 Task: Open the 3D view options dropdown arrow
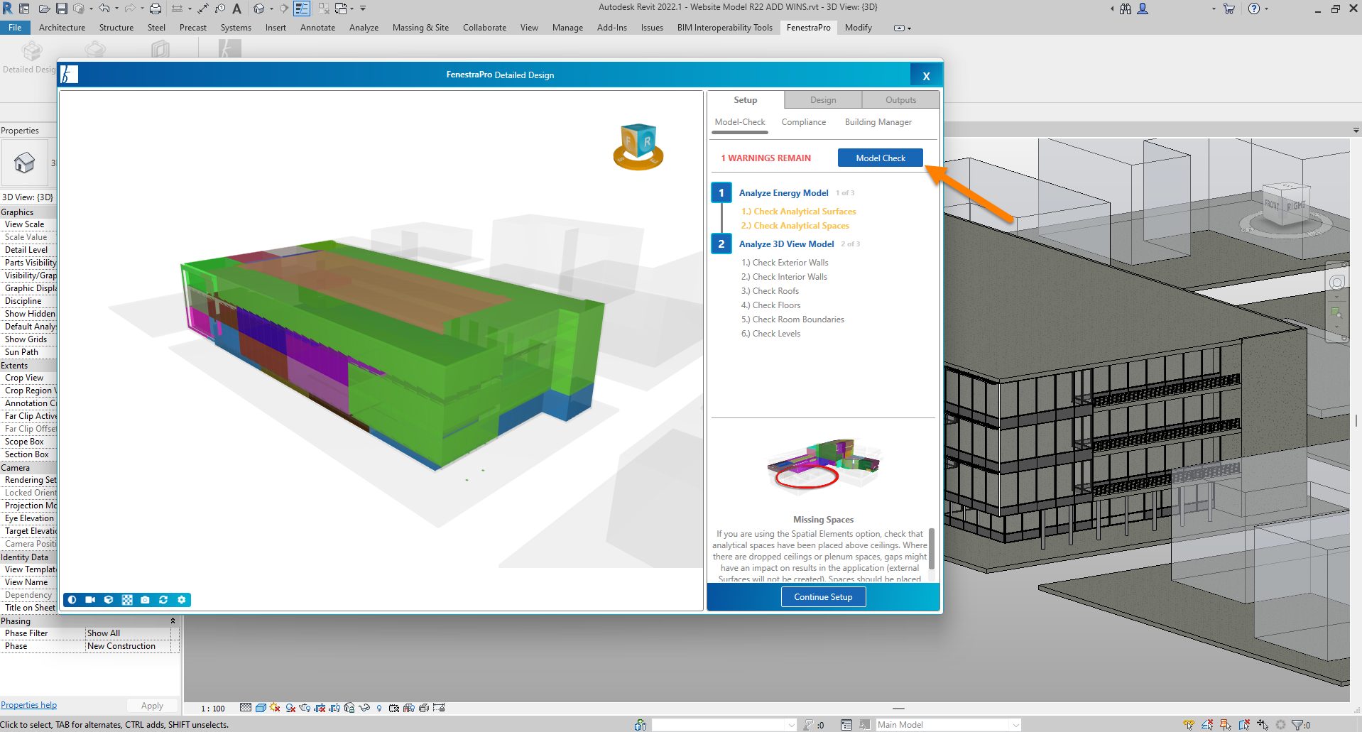pyautogui.click(x=271, y=9)
